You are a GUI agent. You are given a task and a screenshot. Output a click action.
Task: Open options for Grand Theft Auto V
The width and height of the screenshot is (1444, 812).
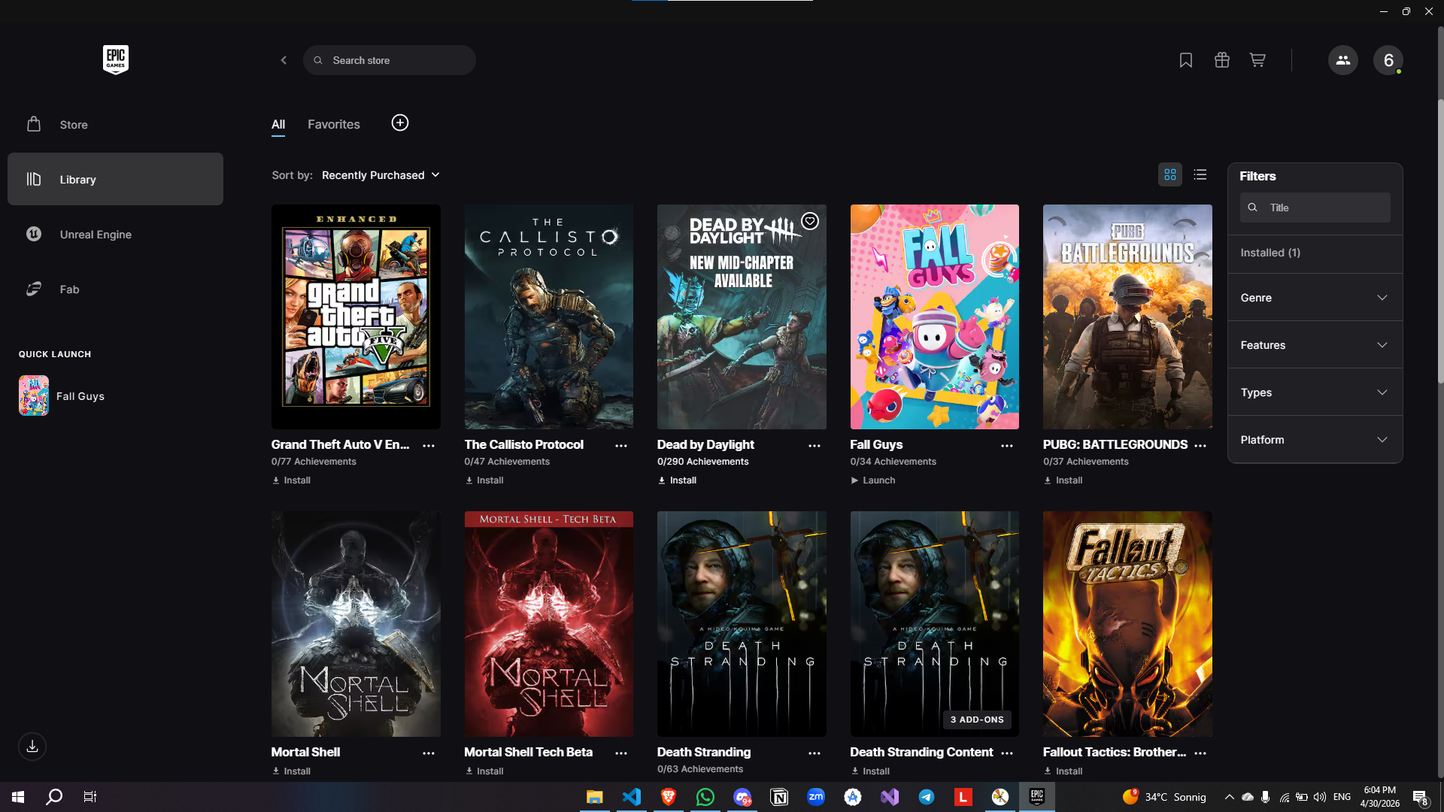coord(429,446)
